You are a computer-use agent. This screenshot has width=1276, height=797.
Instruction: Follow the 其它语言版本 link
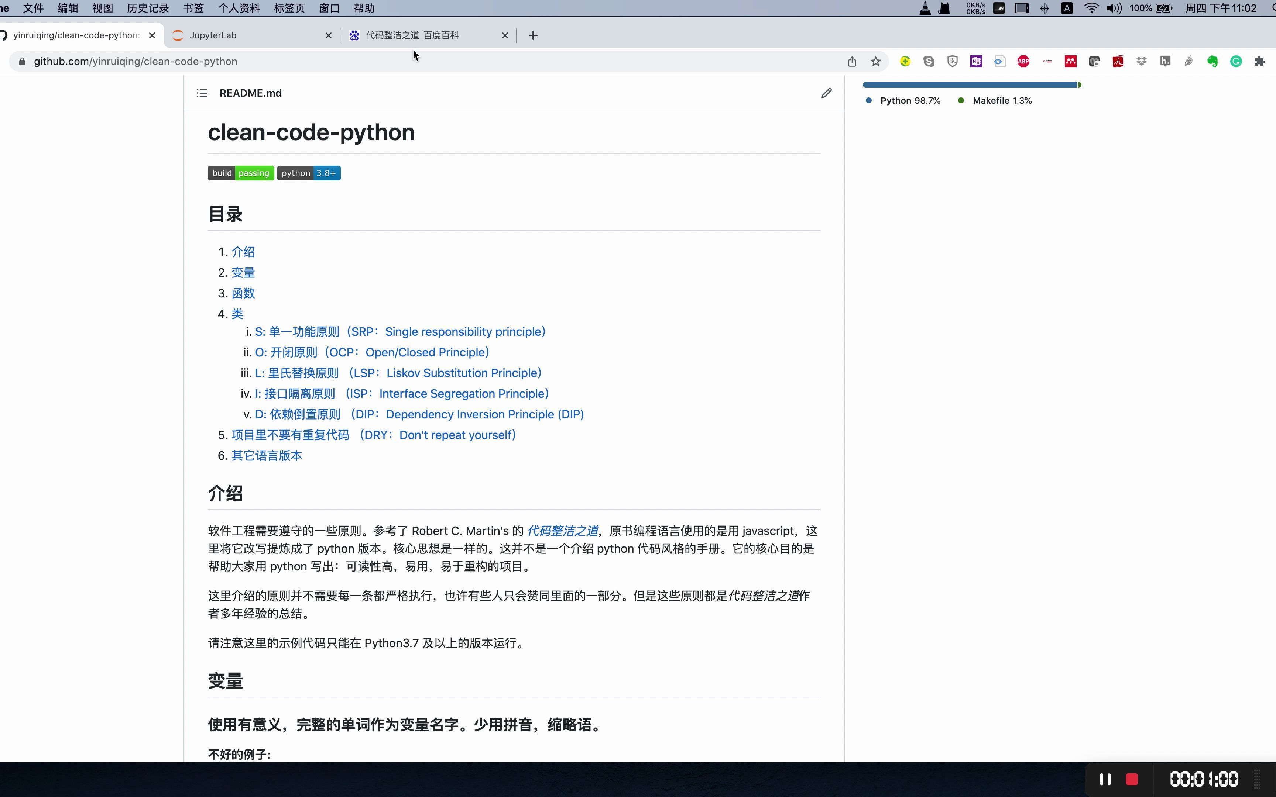click(267, 455)
